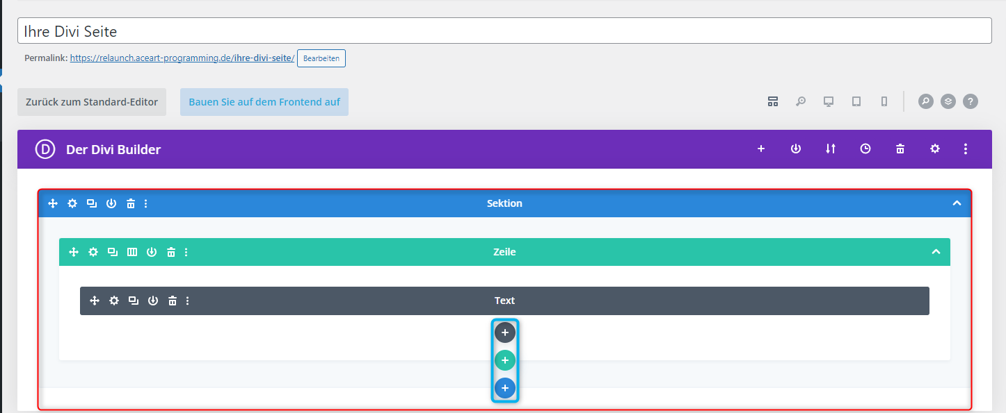Image resolution: width=1006 pixels, height=413 pixels.
Task: Collapse the Zeile row chevron
Action: (x=936, y=252)
